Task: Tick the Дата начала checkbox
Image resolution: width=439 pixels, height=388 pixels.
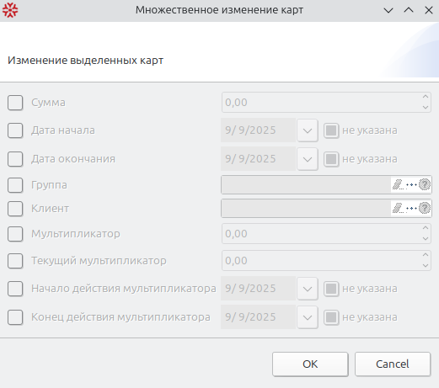Action: tap(15, 130)
